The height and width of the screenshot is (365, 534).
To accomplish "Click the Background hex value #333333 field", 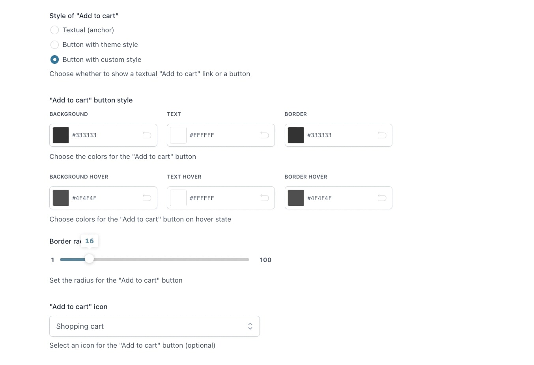I will pos(105,135).
